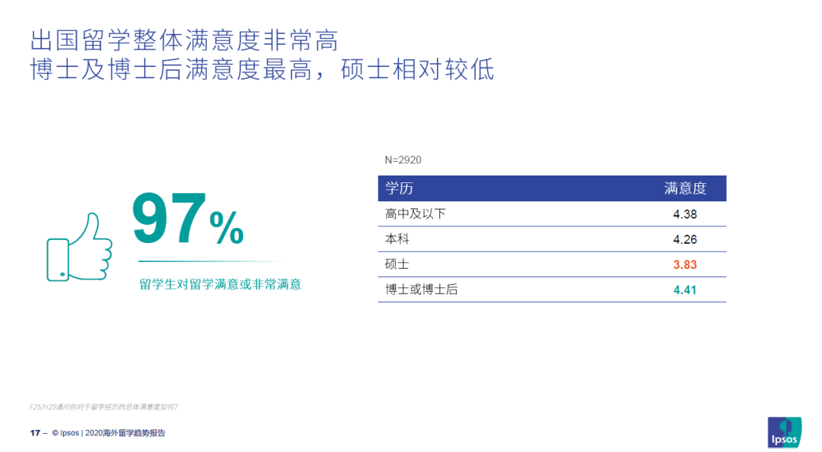Click the 满意度 column header
The width and height of the screenshot is (822, 452).
point(685,188)
